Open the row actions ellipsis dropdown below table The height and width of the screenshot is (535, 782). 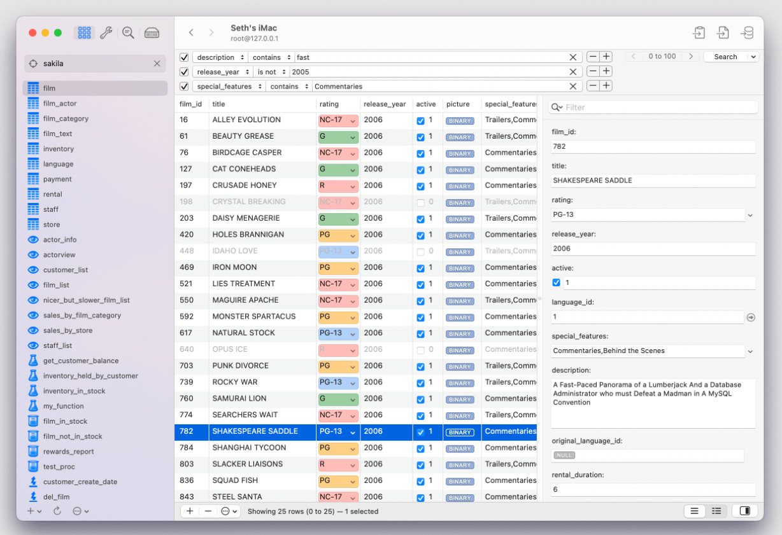click(229, 511)
